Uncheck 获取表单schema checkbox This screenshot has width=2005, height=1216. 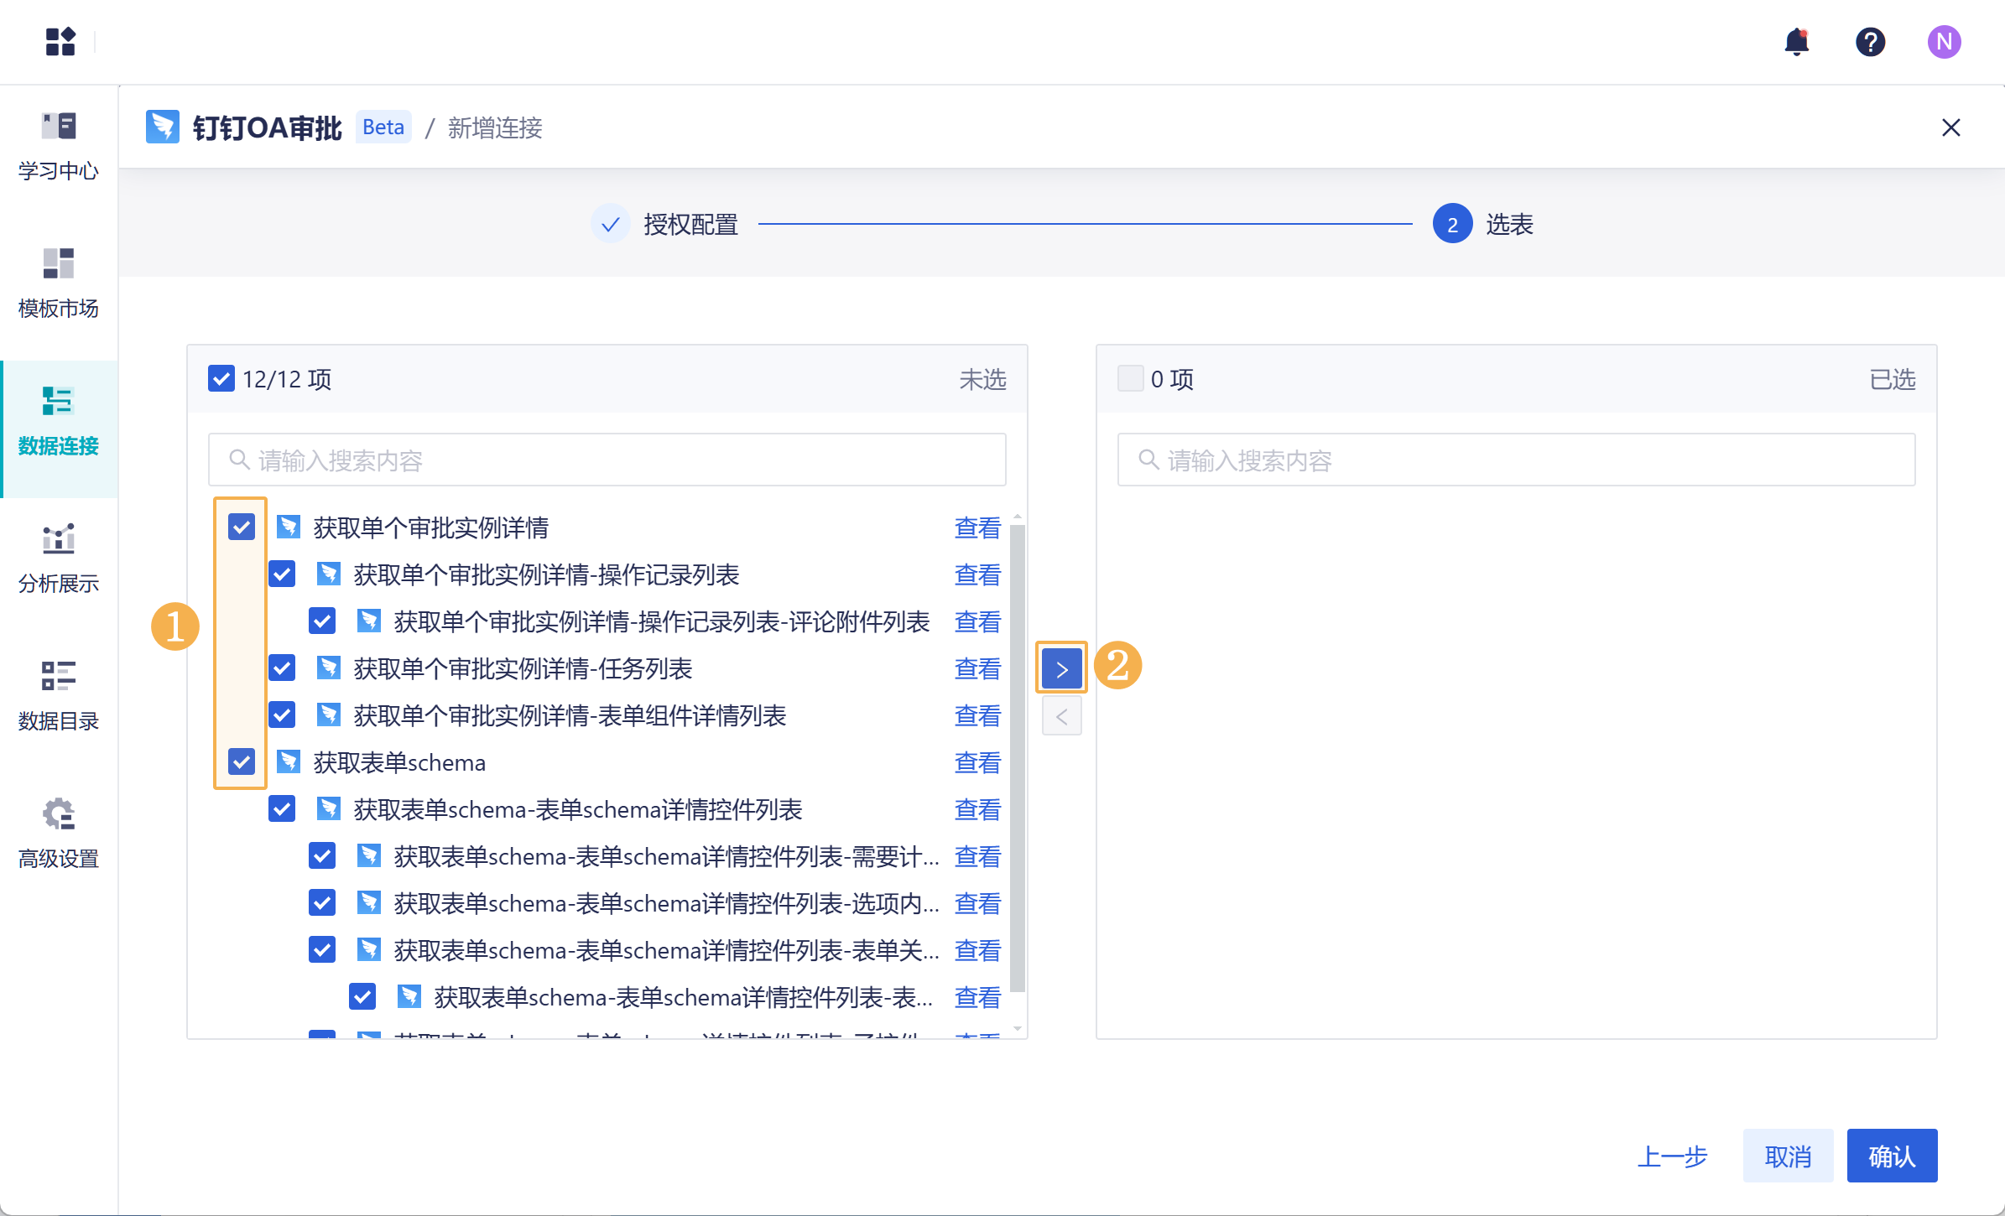coord(242,762)
